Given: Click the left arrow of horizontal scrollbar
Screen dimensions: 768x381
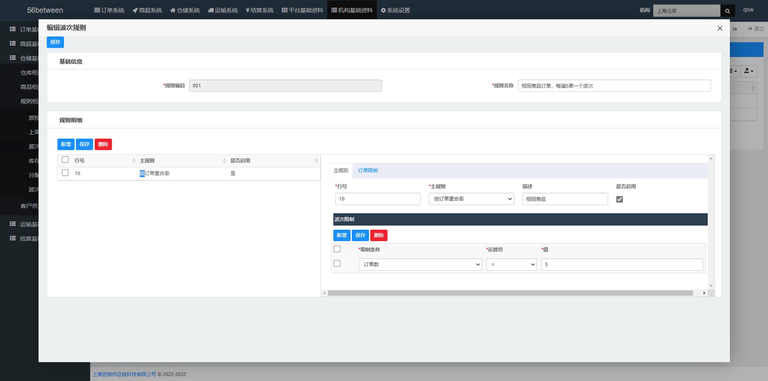Looking at the screenshot, I should (324, 293).
